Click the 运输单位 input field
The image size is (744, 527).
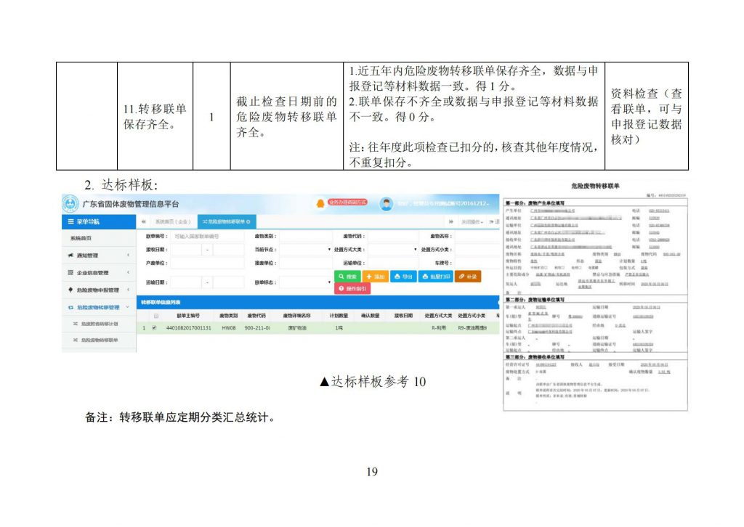point(393,263)
